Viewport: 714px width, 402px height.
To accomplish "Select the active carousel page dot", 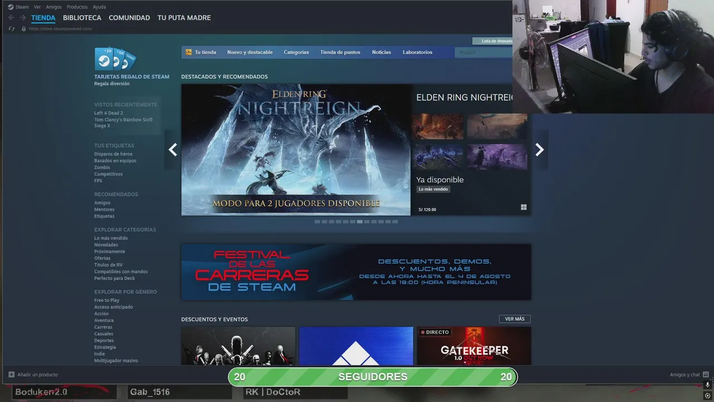I will [x=360, y=222].
